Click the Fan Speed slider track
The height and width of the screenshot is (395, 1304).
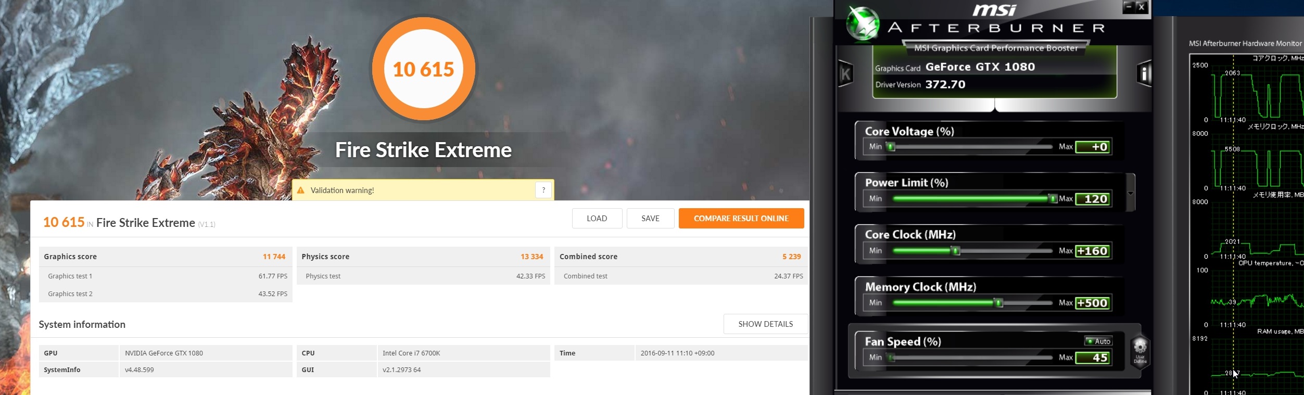point(972,358)
